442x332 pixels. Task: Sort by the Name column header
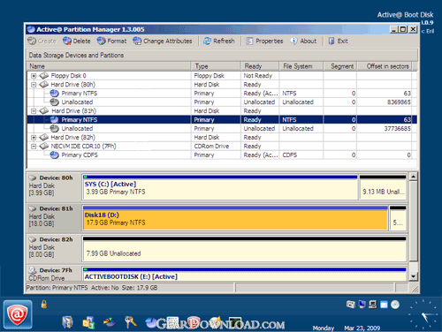(x=109, y=66)
